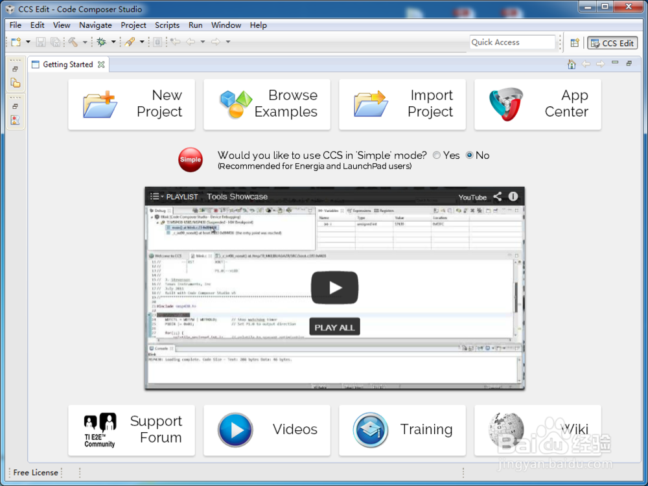The width and height of the screenshot is (648, 486).
Task: Click the New wizard toolbar icon
Action: pos(16,41)
